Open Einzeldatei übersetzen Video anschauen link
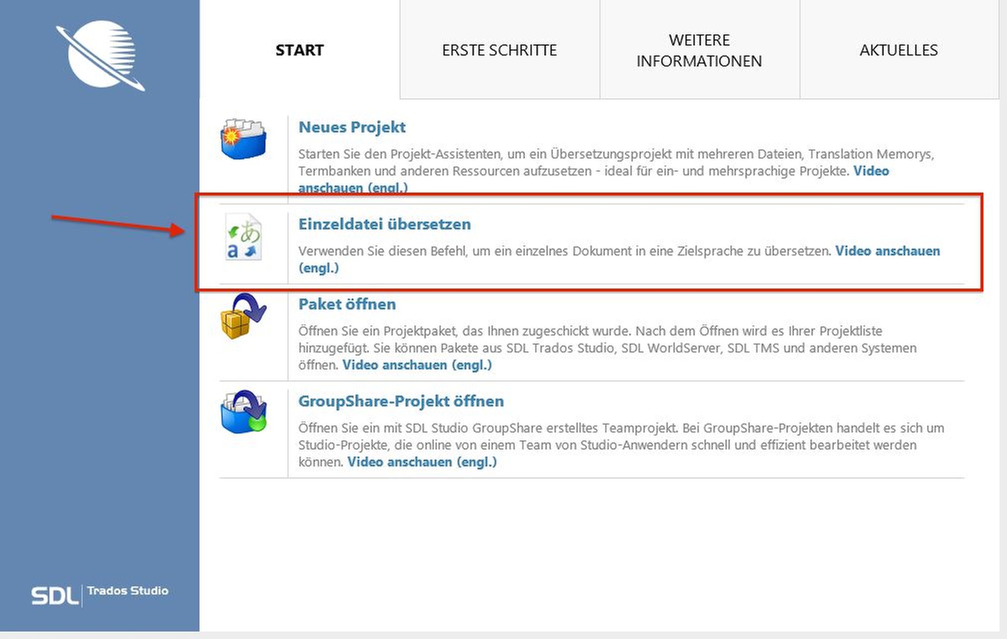This screenshot has height=639, width=1007. [887, 251]
